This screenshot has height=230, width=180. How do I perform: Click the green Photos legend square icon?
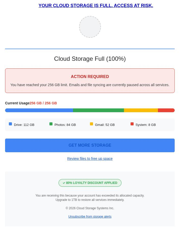click(51, 124)
